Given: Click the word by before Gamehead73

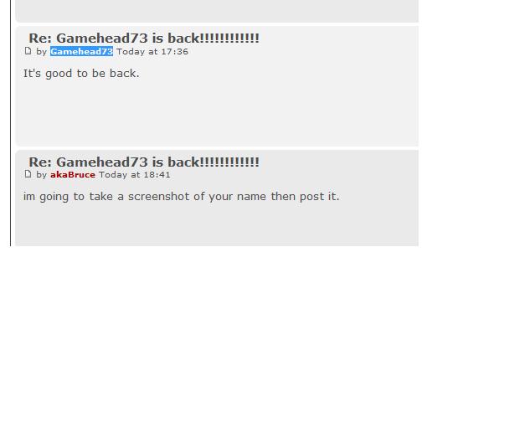Looking at the screenshot, I should pyautogui.click(x=42, y=52).
